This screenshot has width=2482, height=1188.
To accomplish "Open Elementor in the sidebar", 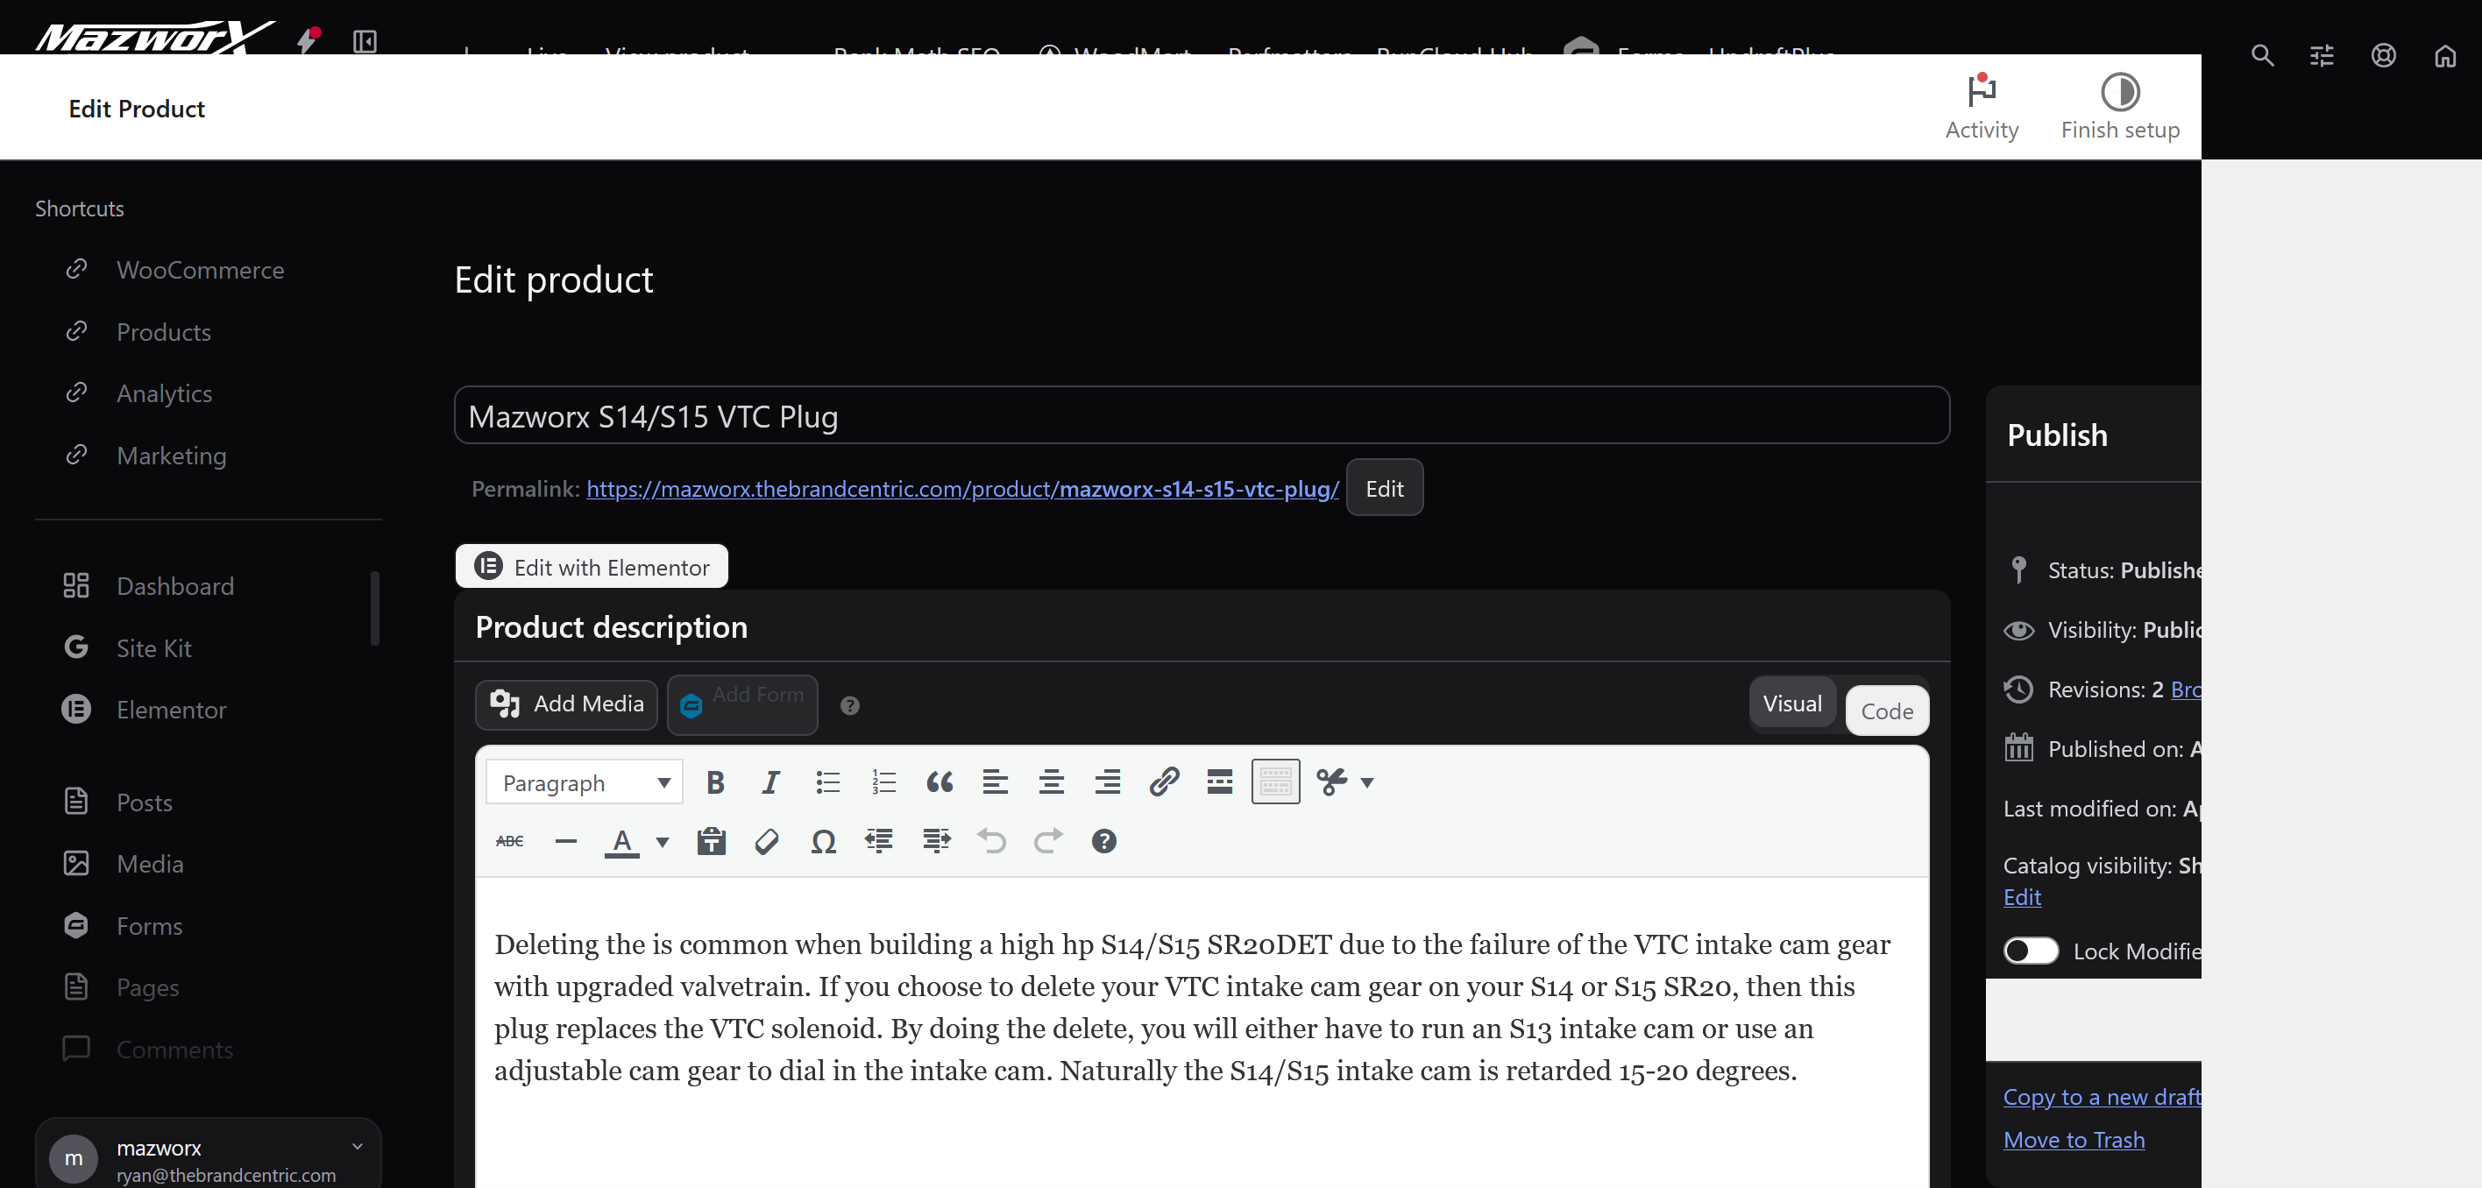I will [x=171, y=709].
